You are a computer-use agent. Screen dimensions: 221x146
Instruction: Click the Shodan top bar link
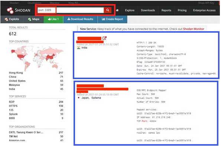[14, 3]
